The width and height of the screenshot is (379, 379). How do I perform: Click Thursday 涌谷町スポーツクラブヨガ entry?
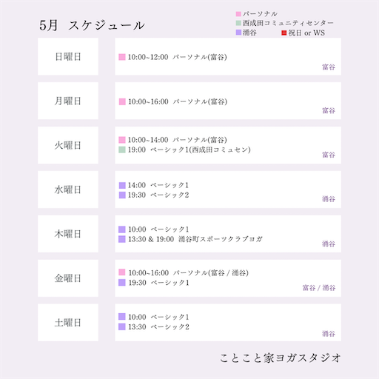[190, 239]
